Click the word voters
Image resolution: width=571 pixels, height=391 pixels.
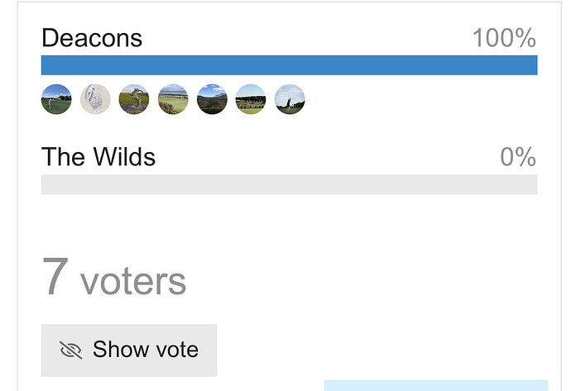coord(133,281)
